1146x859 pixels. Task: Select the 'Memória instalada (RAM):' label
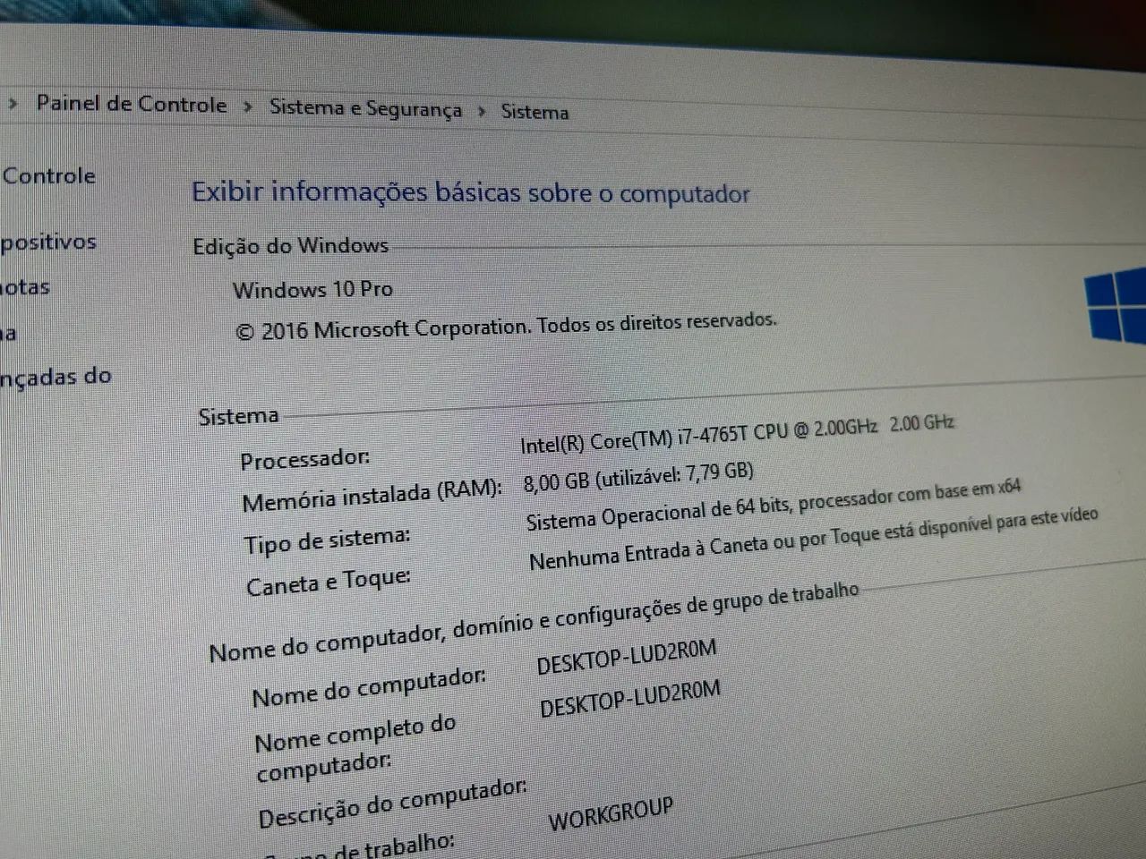point(372,495)
